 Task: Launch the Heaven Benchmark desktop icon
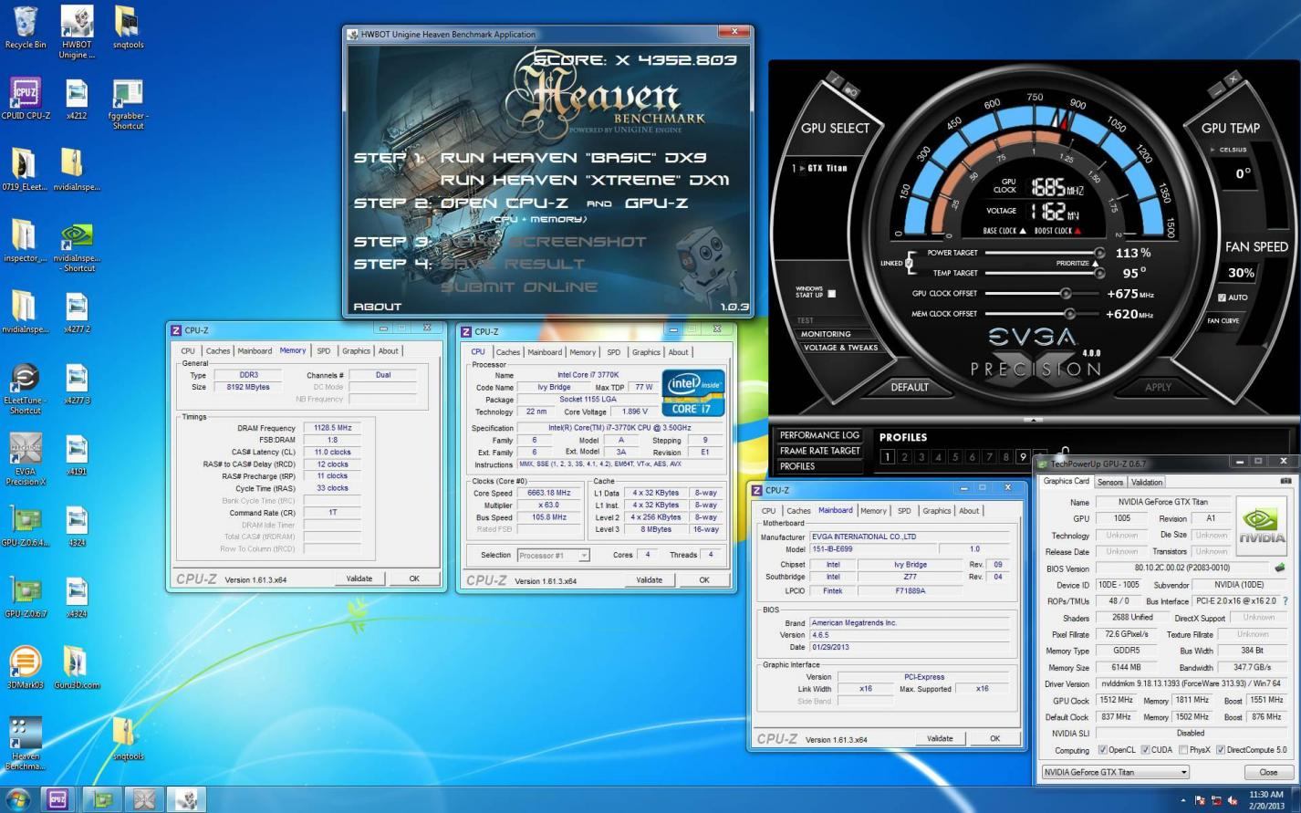pos(26,745)
